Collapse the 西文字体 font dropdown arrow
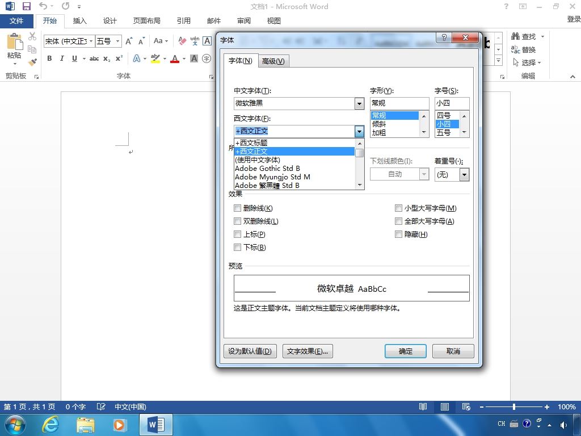Image resolution: width=581 pixels, height=436 pixels. click(x=359, y=131)
